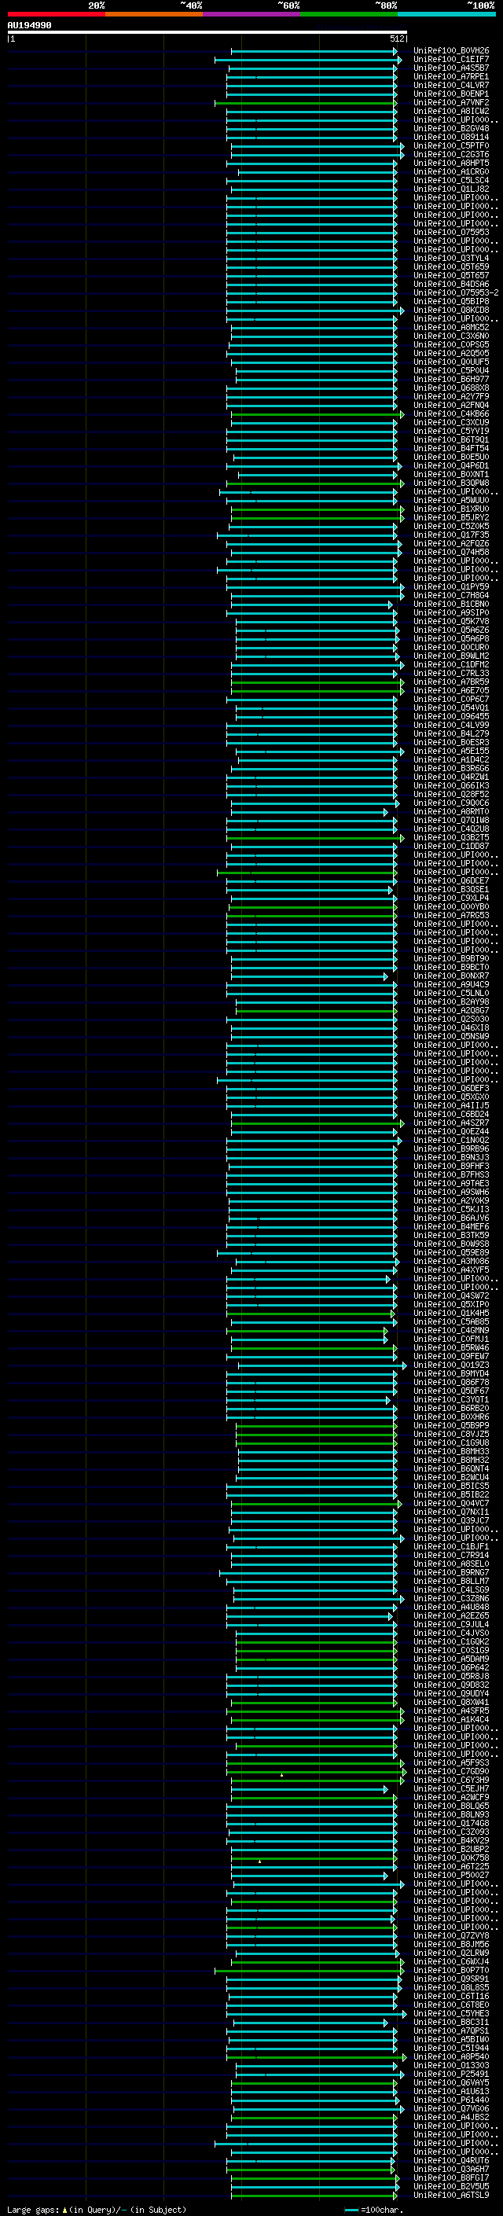Click the cyan ~100% identity legend segment
Image resolution: width=503 pixels, height=2216 pixels.
pyautogui.click(x=447, y=14)
